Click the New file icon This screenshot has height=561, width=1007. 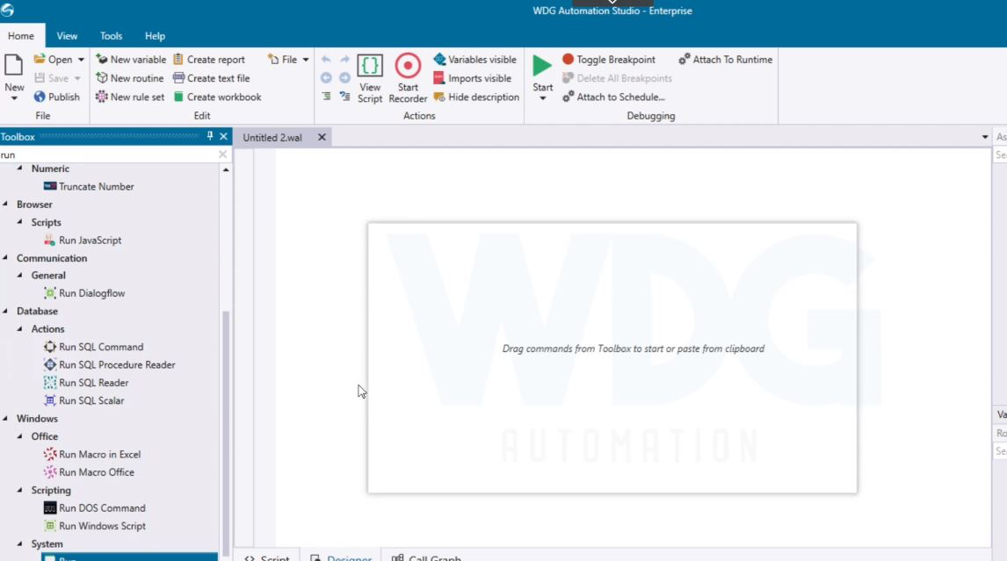coord(13,66)
